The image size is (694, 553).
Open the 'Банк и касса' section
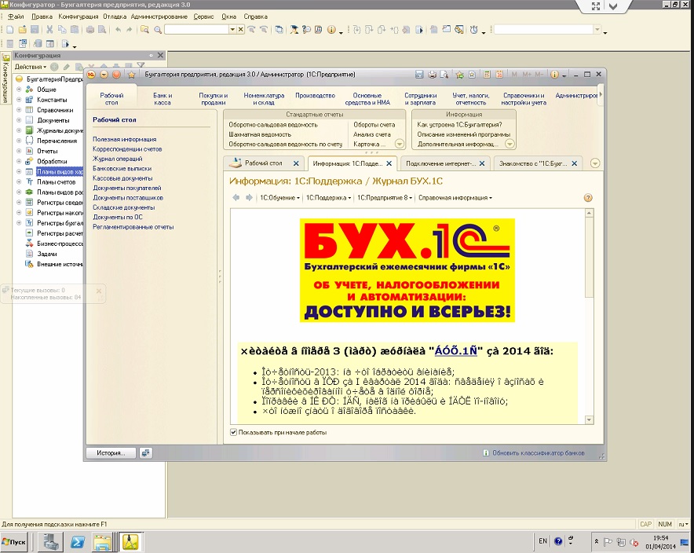tap(163, 99)
